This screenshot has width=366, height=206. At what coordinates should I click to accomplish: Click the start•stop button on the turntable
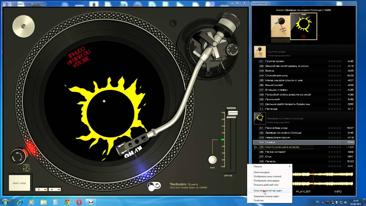coord(19,183)
